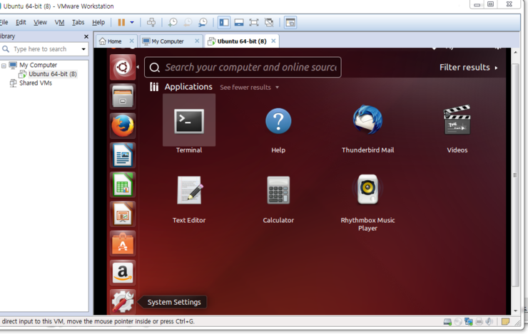The height and width of the screenshot is (334, 528).
Task: Launch Firefox from the launcher
Action: [x=123, y=125]
